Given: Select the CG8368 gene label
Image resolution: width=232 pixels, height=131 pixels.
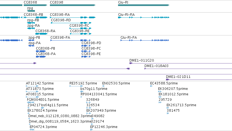Looking at the screenshot, I should tap(30, 2).
